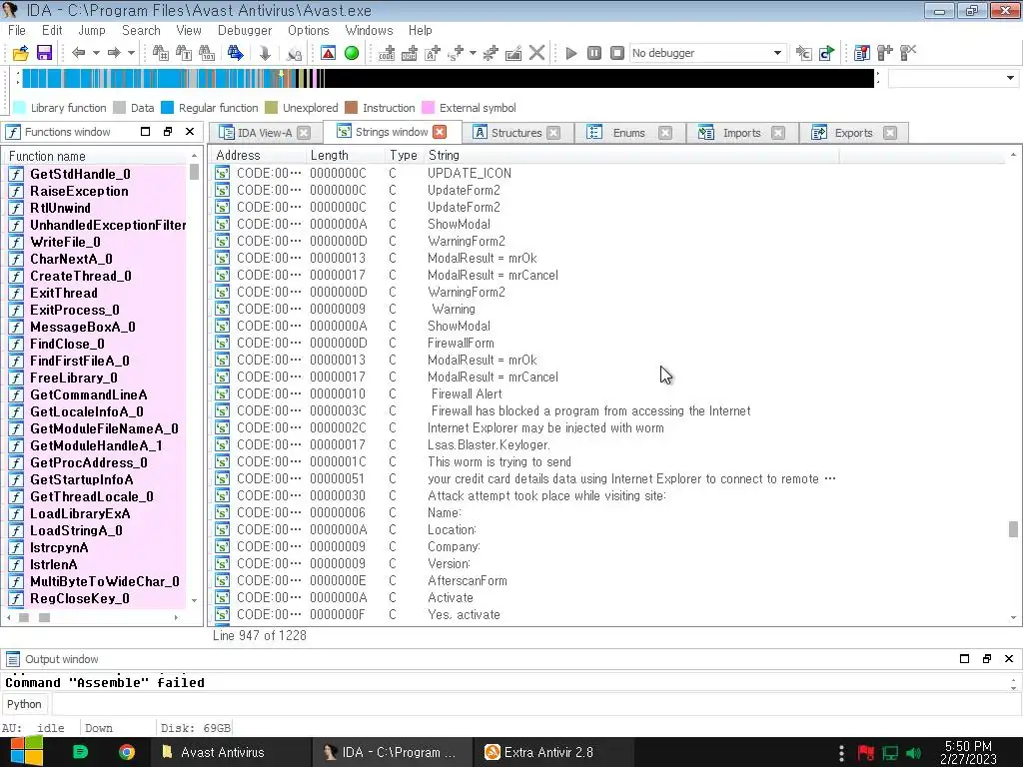Switch to the Structures tab
Screen dimensions: 1023x767
(x=516, y=133)
